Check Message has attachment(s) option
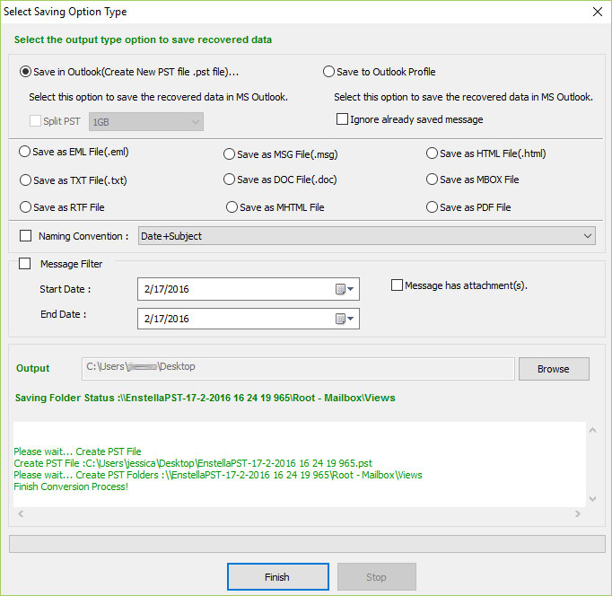This screenshot has width=612, height=596. pyautogui.click(x=398, y=285)
